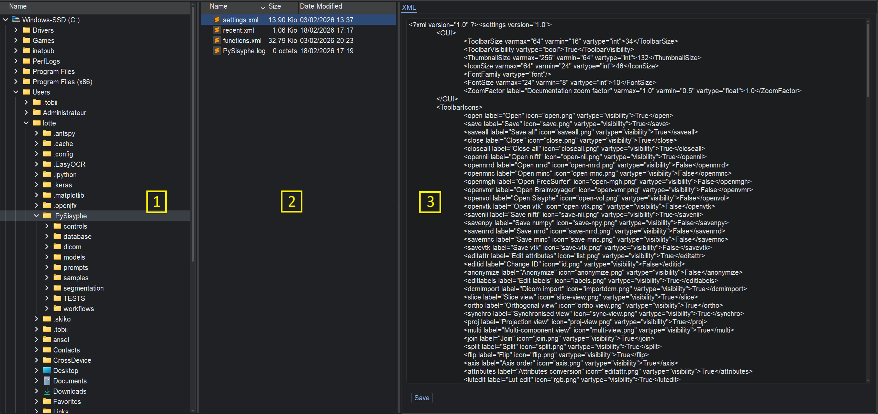
Task: Click the Windows-SSD (C:) drive icon
Action: point(16,20)
